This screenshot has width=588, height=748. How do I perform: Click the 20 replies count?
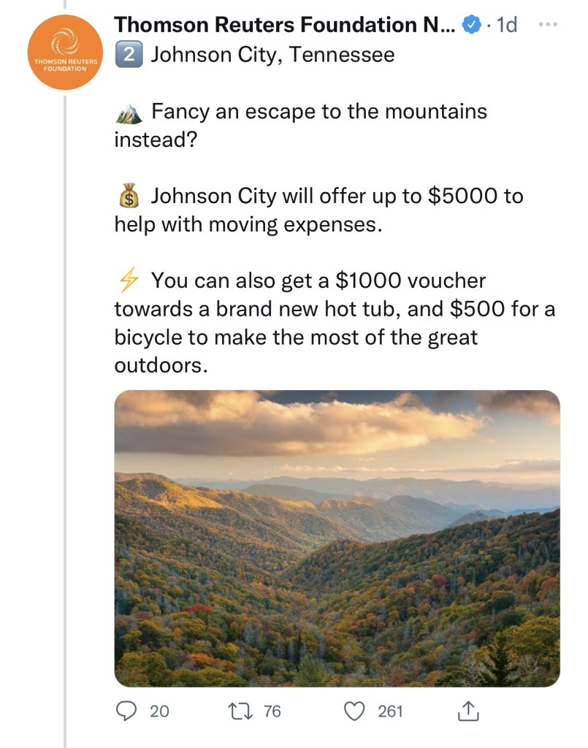coord(159,711)
